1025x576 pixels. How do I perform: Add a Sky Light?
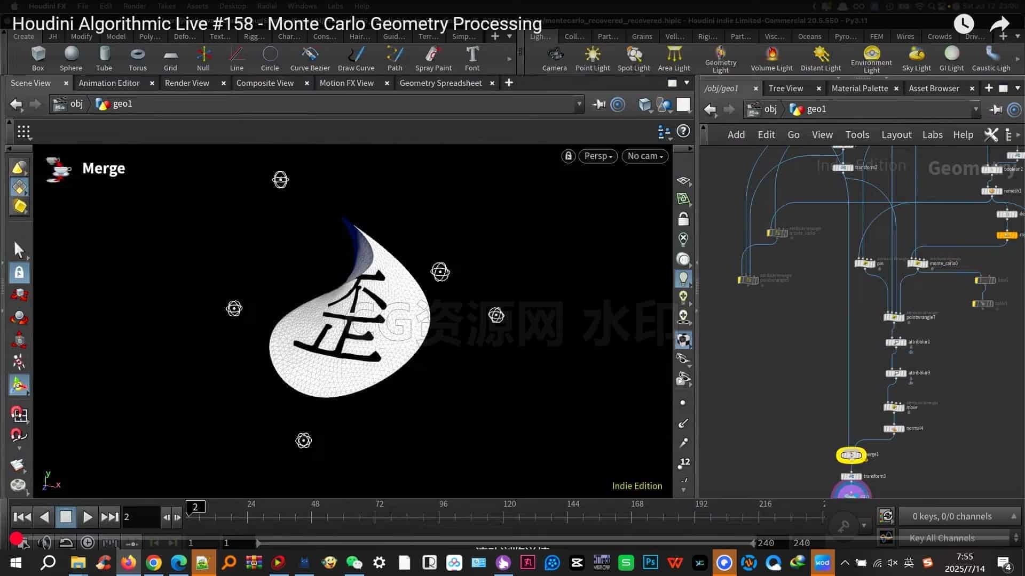point(916,58)
